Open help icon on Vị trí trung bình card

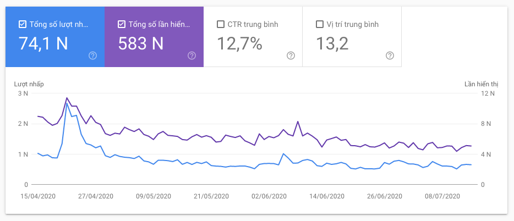(390, 56)
